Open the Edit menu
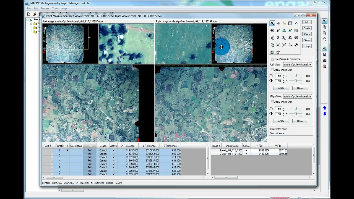This screenshot has height=199, width=354. (x=36, y=9)
